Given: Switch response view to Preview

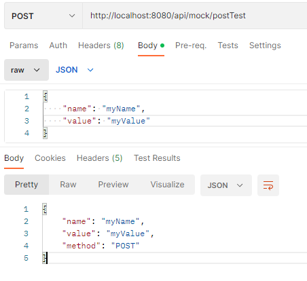Looking at the screenshot, I should coord(113,185).
